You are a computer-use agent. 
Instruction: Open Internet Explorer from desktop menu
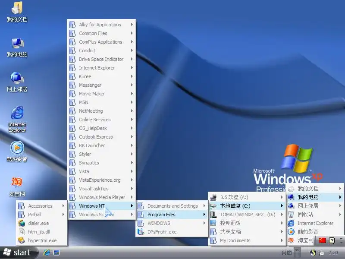tap(315, 223)
